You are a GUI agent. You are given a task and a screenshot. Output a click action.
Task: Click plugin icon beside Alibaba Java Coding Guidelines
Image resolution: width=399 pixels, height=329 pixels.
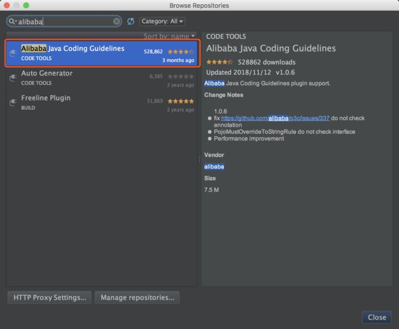point(13,53)
